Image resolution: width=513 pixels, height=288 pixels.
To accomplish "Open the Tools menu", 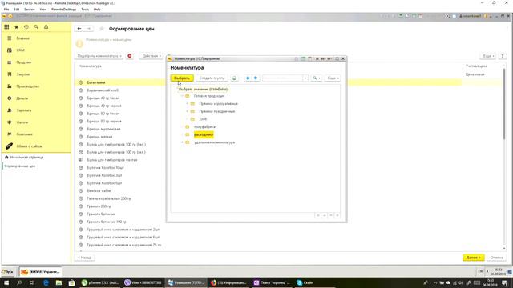I will coord(85,10).
